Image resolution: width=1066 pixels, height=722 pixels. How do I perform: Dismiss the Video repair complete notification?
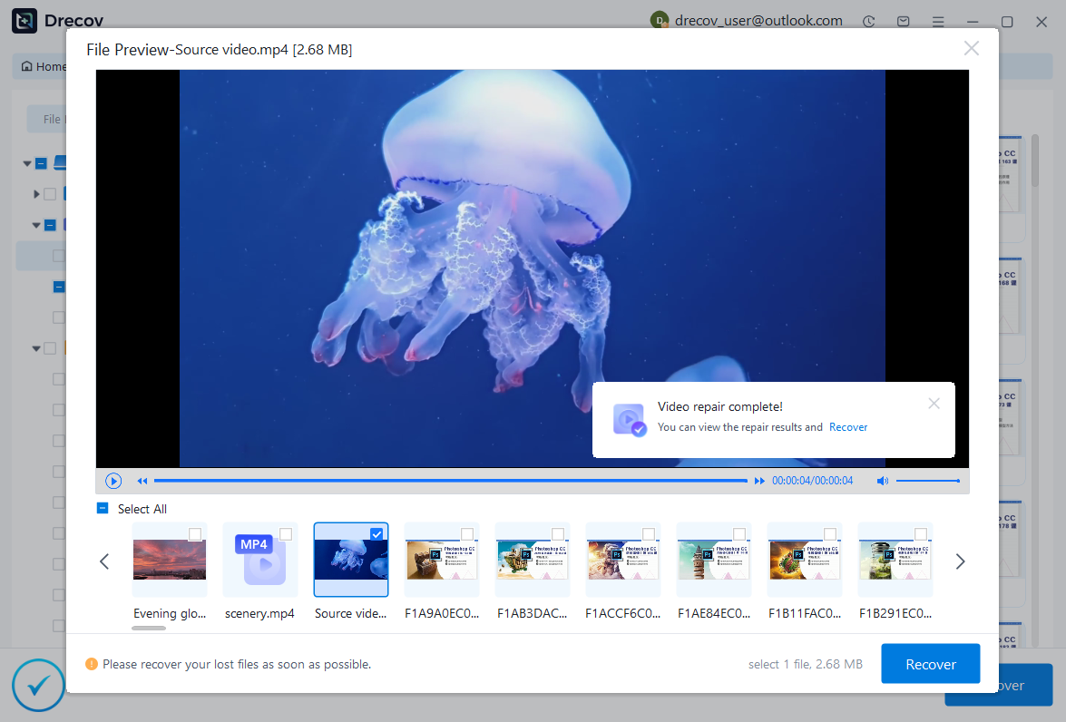pos(934,404)
